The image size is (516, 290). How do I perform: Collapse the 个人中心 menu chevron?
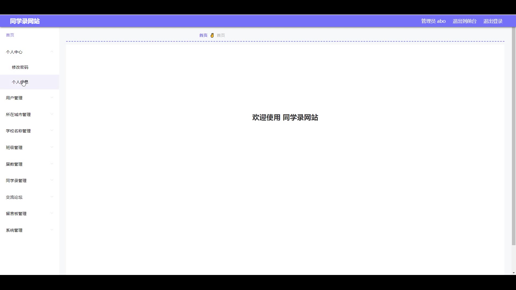(52, 52)
